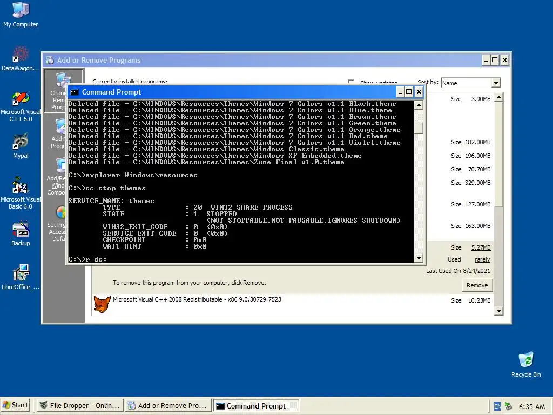Viewport: 553px width, 415px height.
Task: Select Microsoft Visual C++ 2008 Redistributable entry
Action: tap(197, 299)
